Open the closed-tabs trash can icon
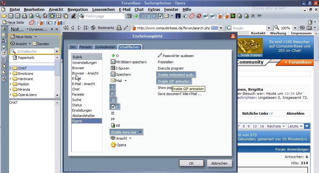Screen dimensions: 319x173 pos(310,22)
